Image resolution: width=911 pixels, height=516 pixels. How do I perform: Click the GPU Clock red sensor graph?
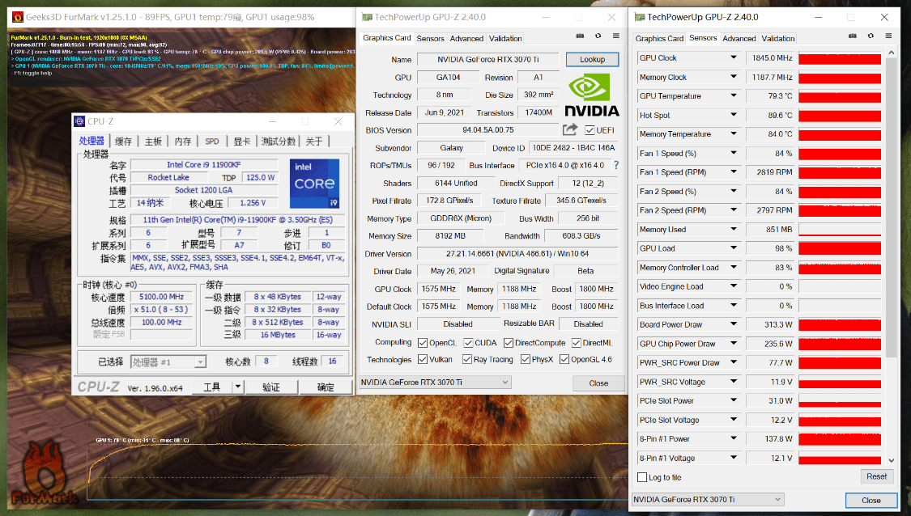(x=840, y=58)
